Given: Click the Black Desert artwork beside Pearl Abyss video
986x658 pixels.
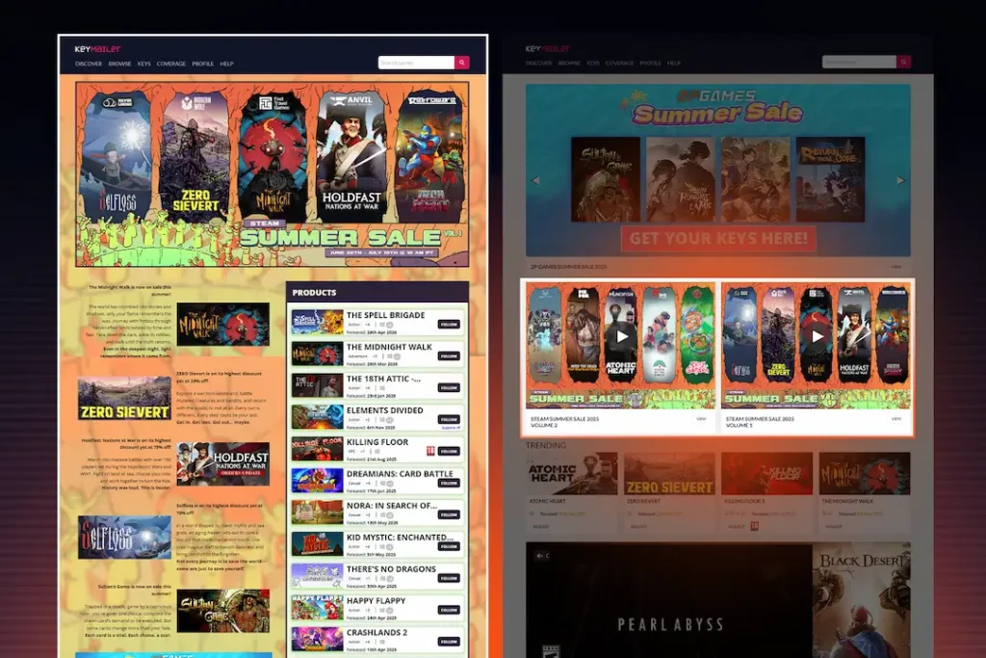Looking at the screenshot, I should pyautogui.click(x=862, y=601).
